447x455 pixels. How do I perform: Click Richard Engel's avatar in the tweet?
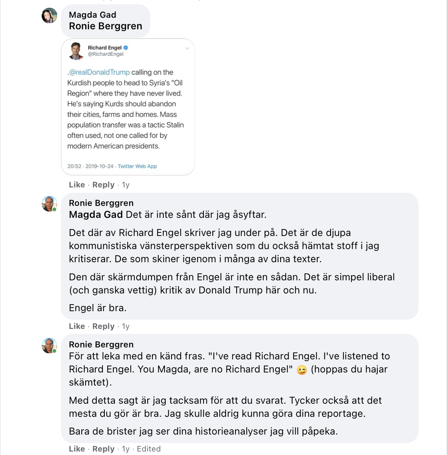[x=76, y=51]
